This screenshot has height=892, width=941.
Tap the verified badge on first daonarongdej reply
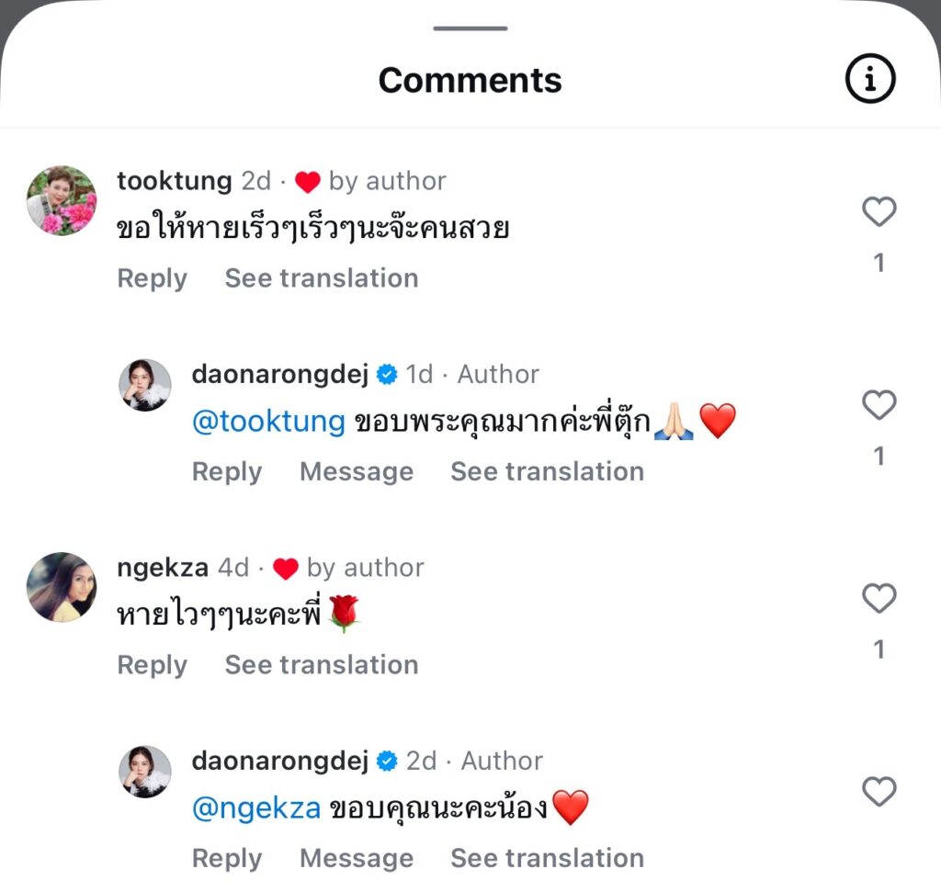click(x=387, y=375)
